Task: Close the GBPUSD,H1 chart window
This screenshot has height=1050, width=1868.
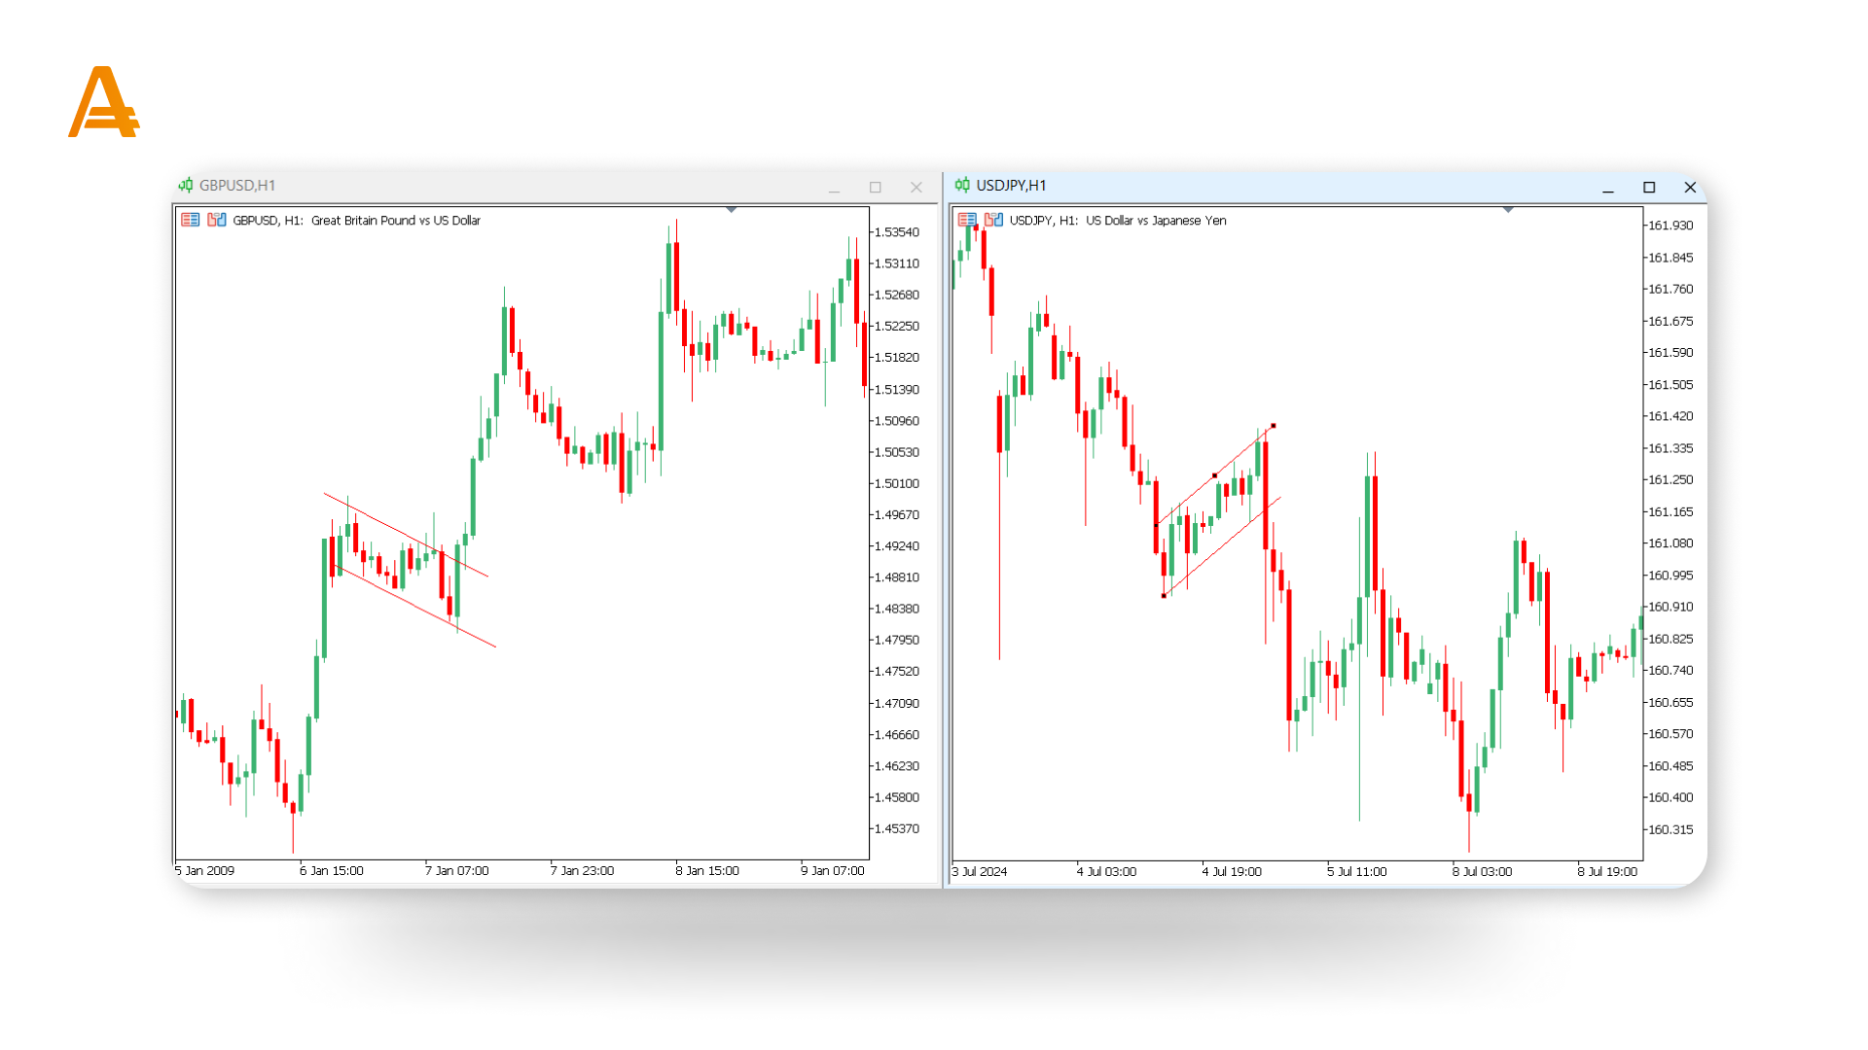Action: point(916,187)
